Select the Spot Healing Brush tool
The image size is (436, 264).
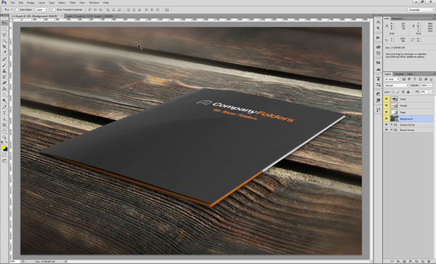[4, 59]
